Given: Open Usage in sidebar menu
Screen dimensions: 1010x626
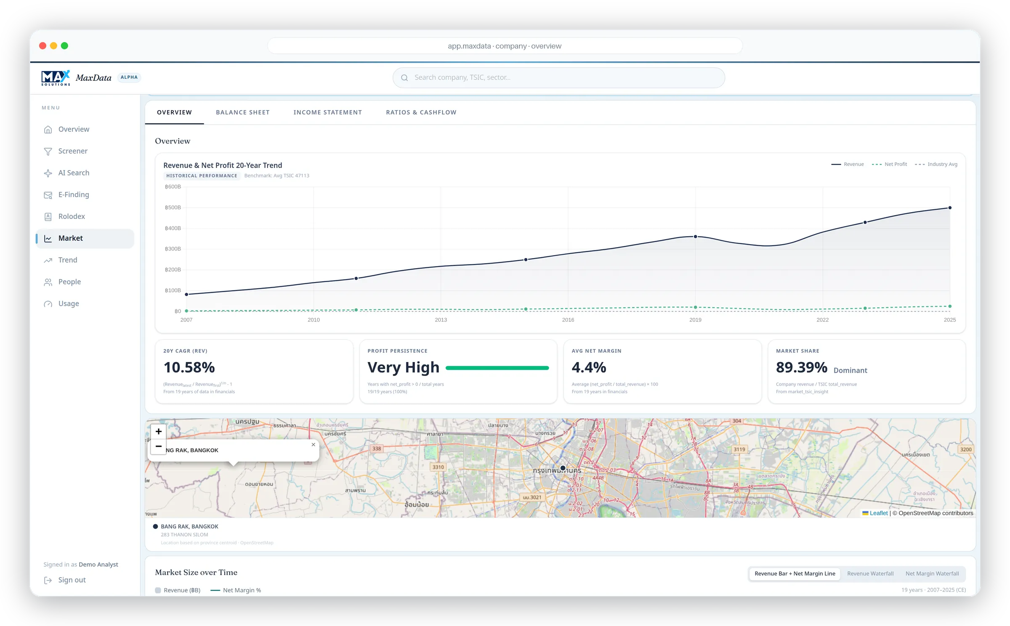Looking at the screenshot, I should 85,304.
